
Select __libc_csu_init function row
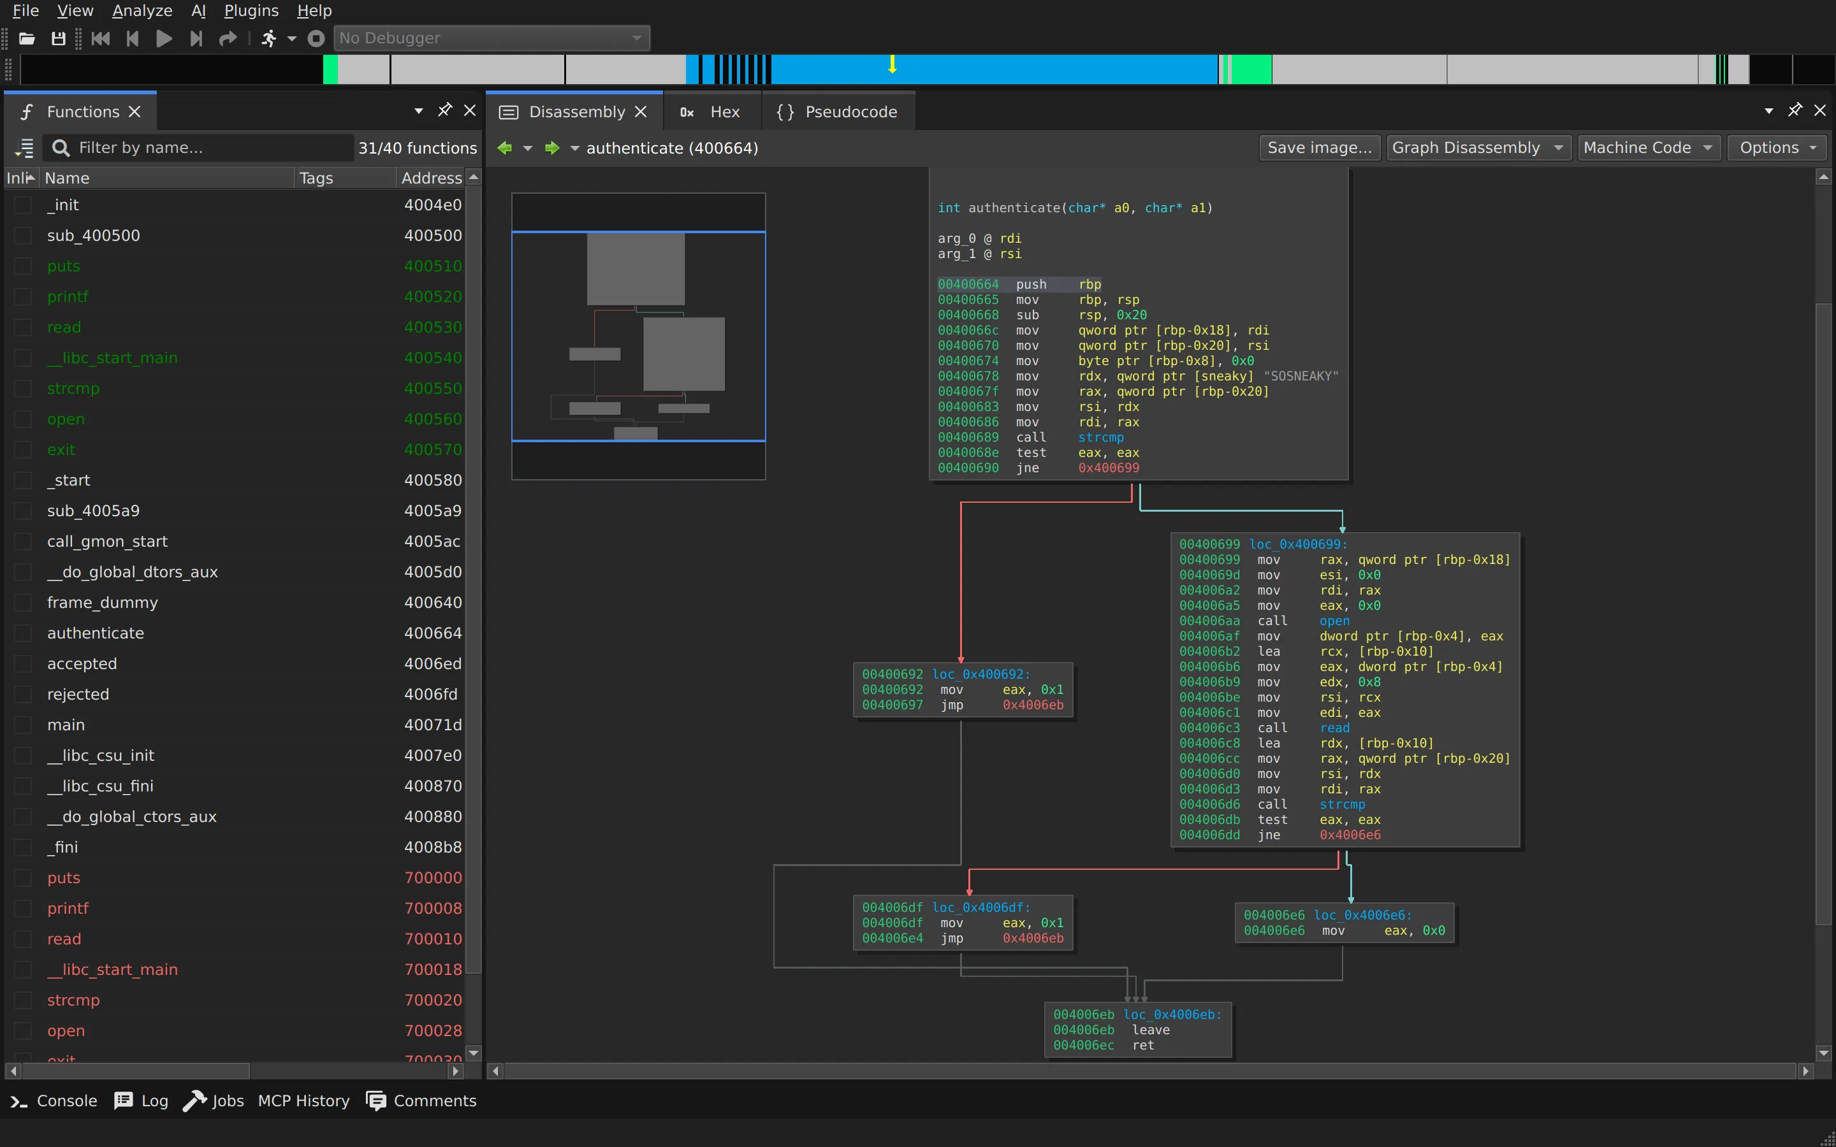click(x=235, y=756)
